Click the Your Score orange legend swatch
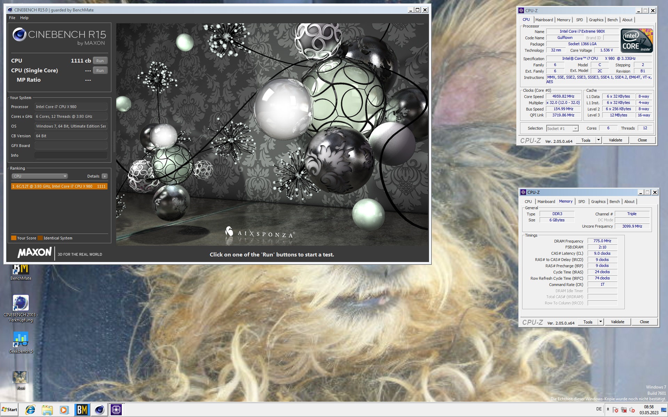 coord(14,238)
